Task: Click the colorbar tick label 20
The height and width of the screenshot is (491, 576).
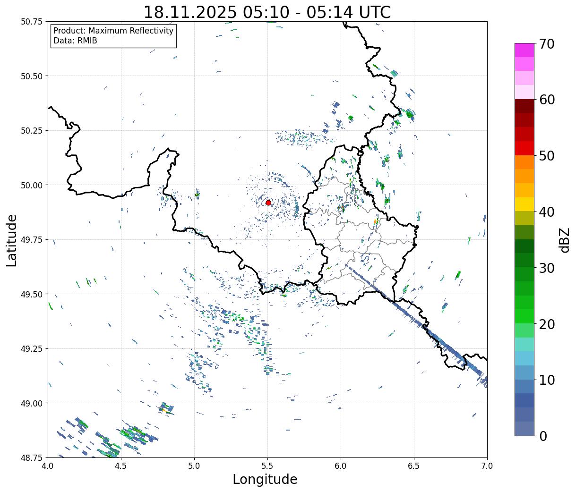Action: 547,324
